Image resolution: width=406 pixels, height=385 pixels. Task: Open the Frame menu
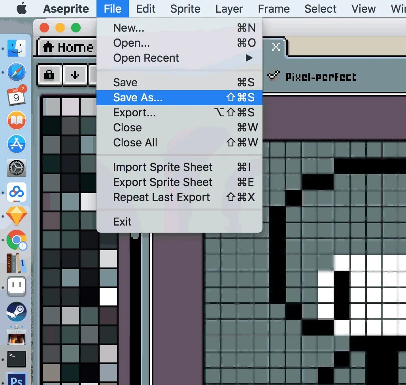pyautogui.click(x=274, y=9)
